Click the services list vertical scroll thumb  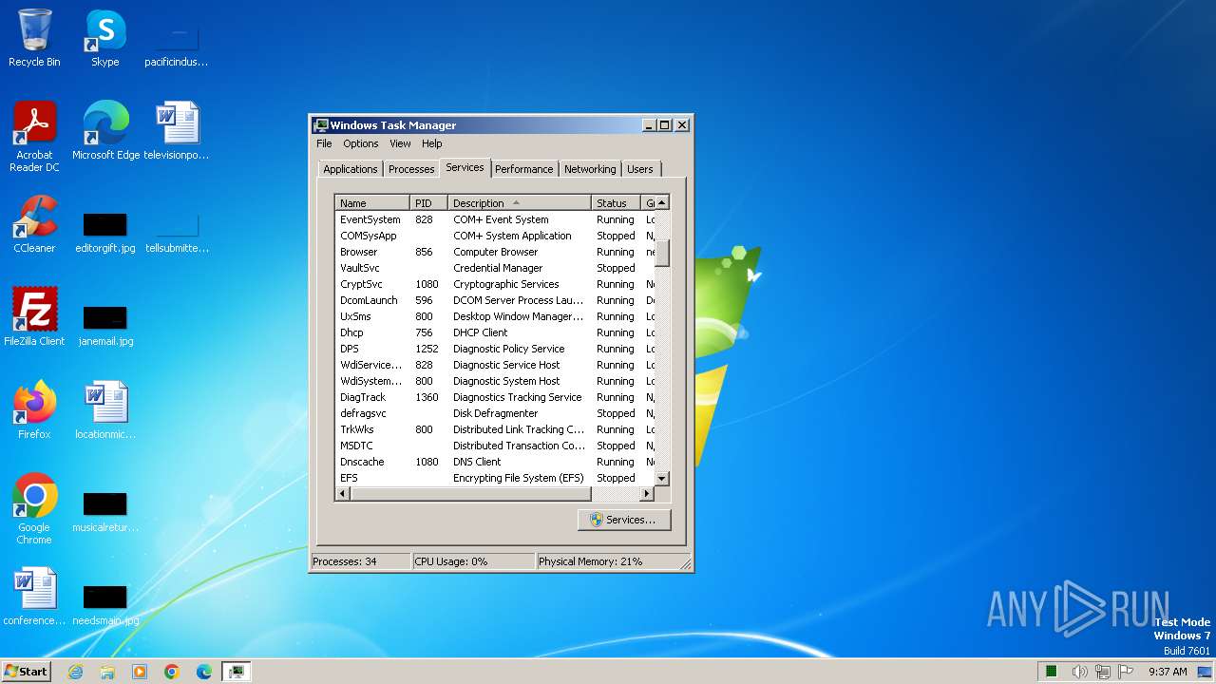(662, 253)
